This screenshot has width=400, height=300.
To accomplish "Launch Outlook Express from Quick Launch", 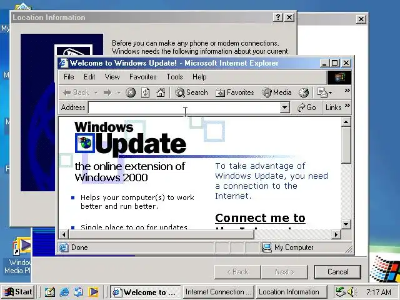I will pyautogui.click(x=79, y=292).
